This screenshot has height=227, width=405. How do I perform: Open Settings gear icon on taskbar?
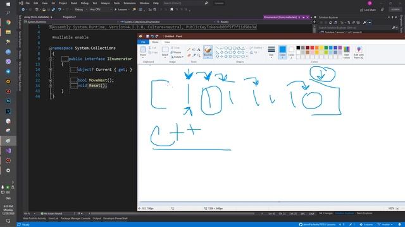8,170
